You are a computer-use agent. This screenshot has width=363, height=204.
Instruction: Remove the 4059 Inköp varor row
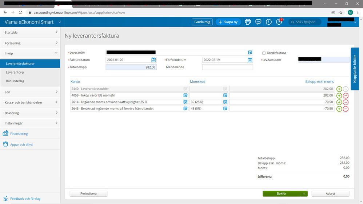[346, 95]
